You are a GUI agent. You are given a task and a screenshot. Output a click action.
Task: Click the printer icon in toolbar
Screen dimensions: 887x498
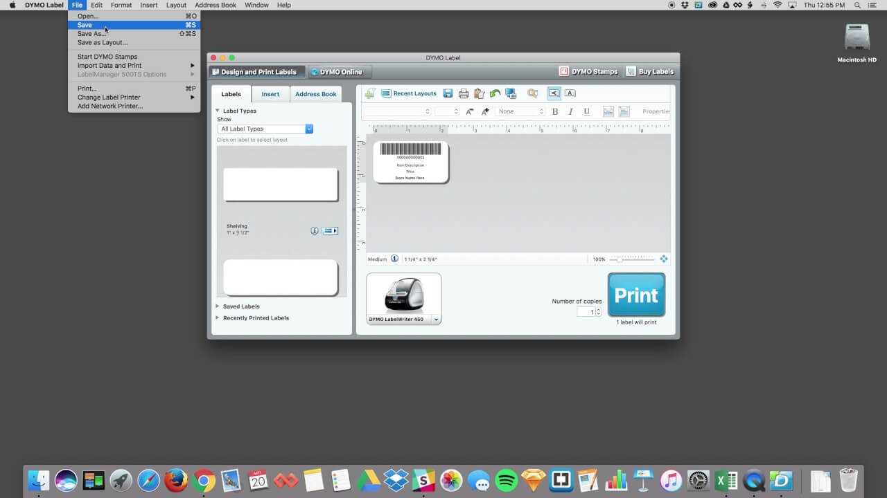tap(464, 93)
